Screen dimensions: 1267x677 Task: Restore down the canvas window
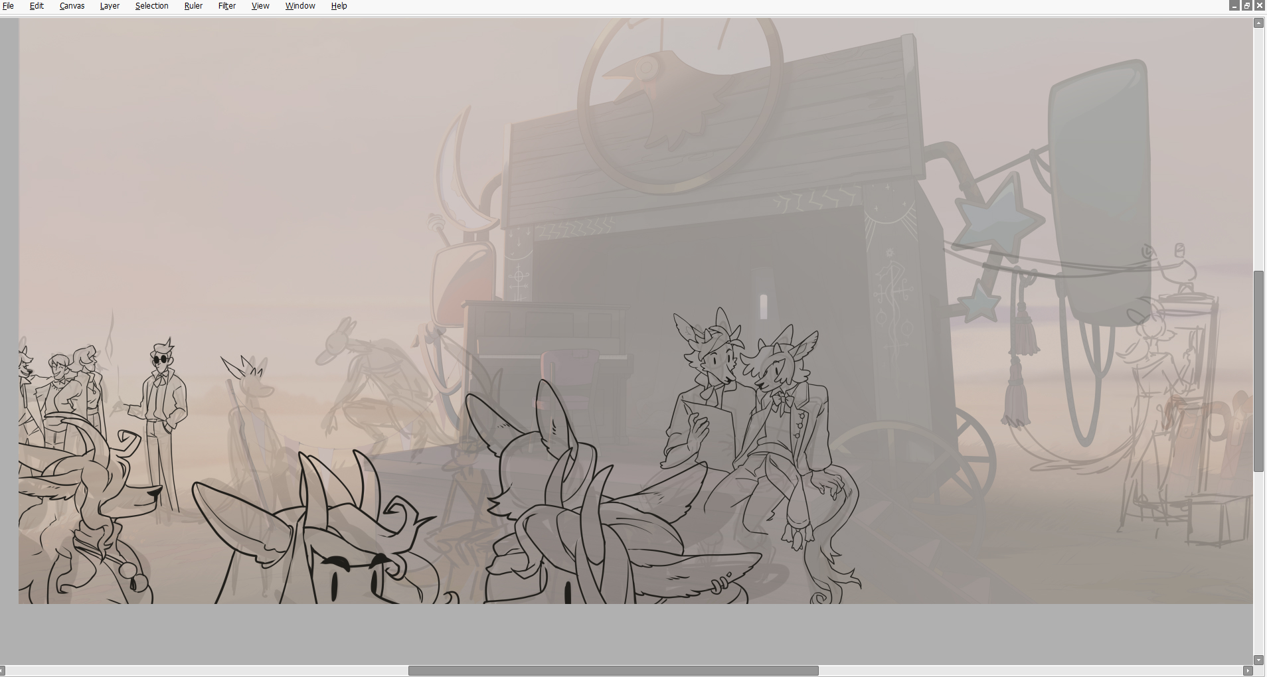click(x=1247, y=5)
